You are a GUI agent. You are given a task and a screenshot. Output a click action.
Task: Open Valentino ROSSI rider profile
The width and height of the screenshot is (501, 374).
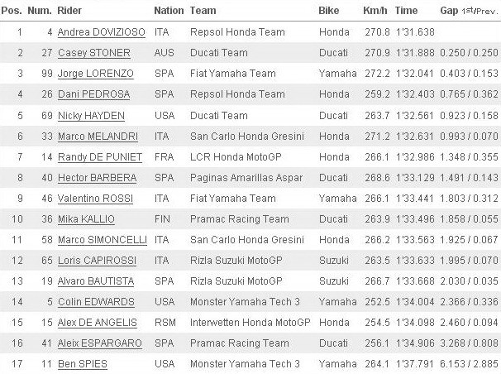95,199
